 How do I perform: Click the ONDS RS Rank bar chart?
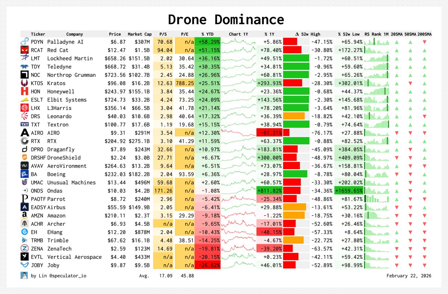coord(376,191)
